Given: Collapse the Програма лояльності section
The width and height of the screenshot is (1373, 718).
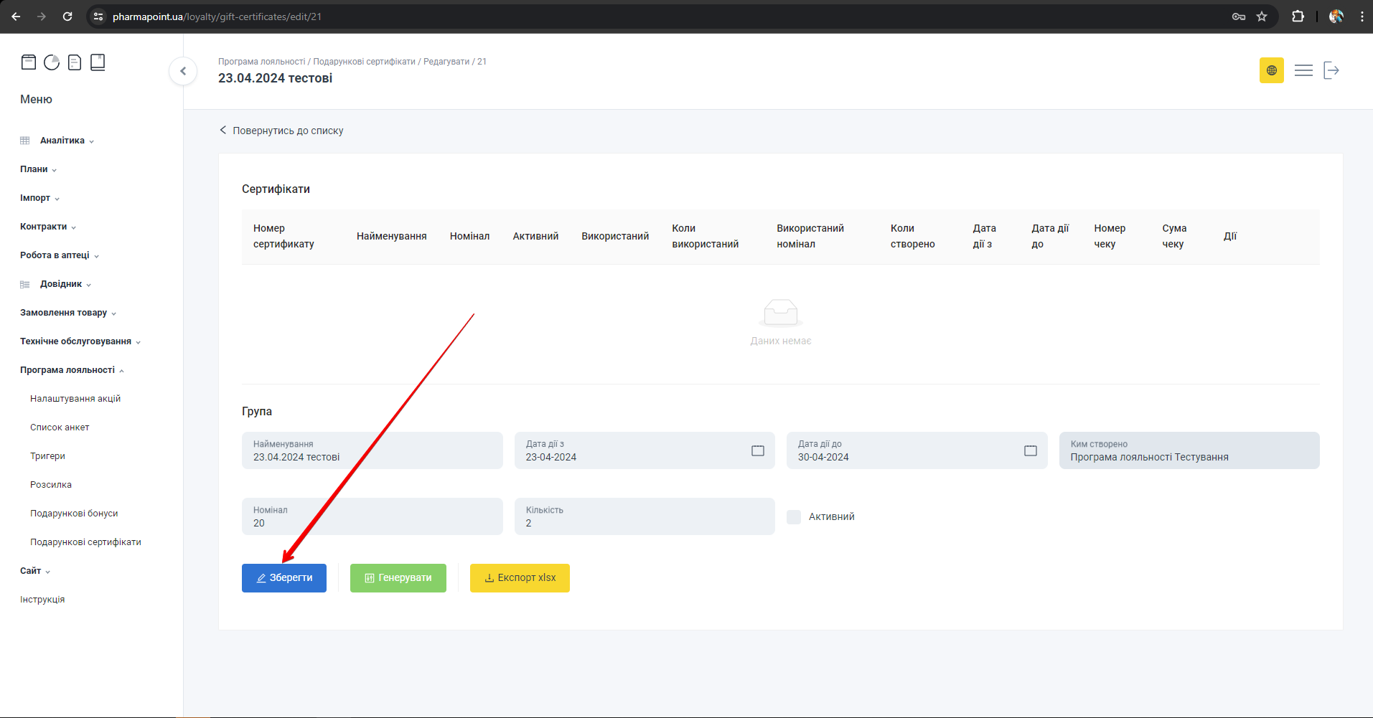Looking at the screenshot, I should 67,370.
